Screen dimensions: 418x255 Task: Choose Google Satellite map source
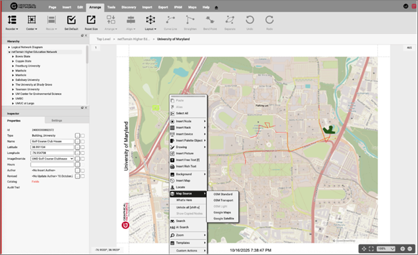click(x=224, y=218)
